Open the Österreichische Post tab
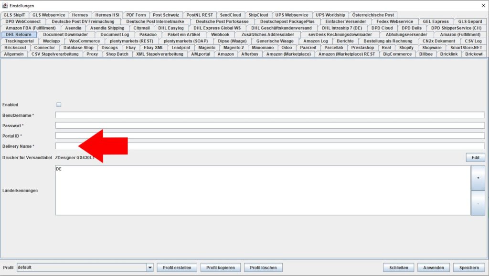Image resolution: width=489 pixels, height=276 pixels. pyautogui.click(x=373, y=15)
